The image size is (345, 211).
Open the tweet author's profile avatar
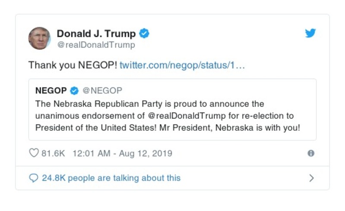tap(39, 38)
